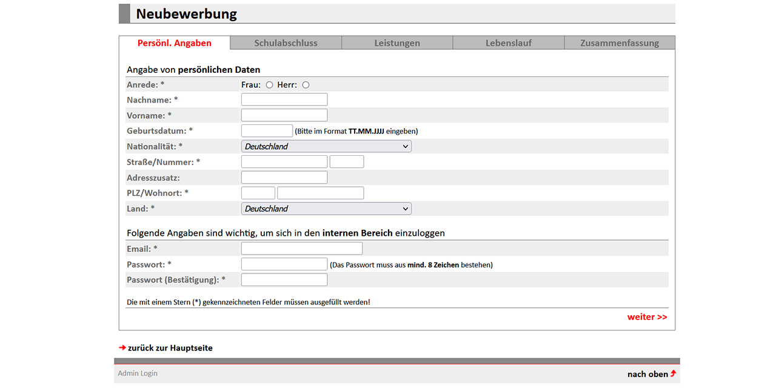Click the weiter >> link

pos(647,316)
